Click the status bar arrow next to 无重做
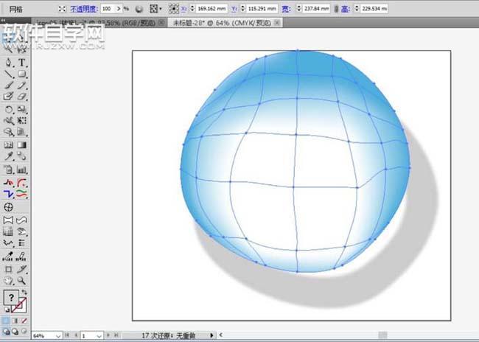The width and height of the screenshot is (479, 342). point(212,336)
